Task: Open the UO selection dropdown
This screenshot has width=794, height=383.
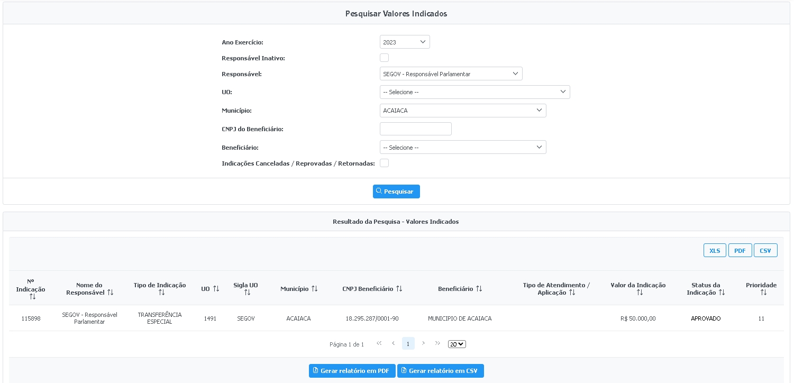Action: [x=474, y=92]
